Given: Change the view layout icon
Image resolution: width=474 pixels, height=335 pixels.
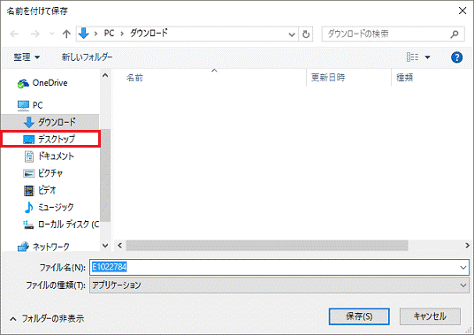Looking at the screenshot, I should (412, 57).
